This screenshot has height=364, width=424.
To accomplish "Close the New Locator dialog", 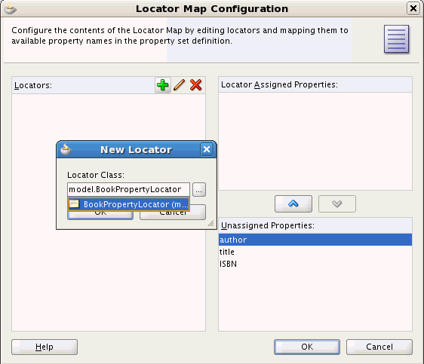I will (x=207, y=149).
